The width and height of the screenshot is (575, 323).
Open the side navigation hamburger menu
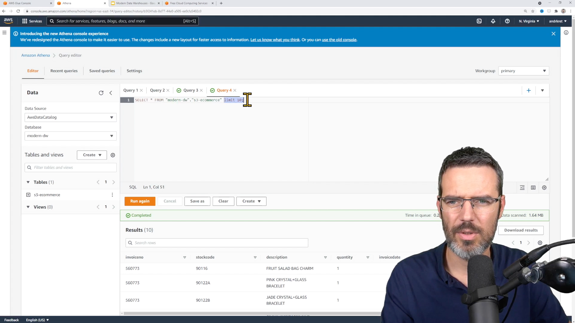pyautogui.click(x=5, y=32)
